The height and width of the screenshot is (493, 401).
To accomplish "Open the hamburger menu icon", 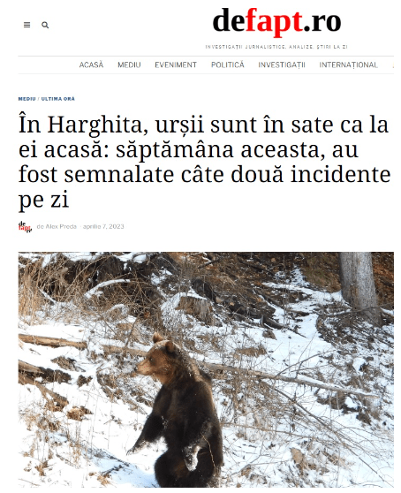I will point(27,25).
